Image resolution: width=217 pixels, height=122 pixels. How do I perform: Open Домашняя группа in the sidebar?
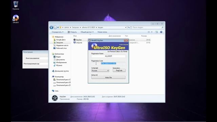[62, 71]
